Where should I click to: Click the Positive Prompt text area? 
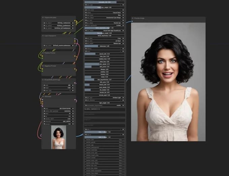59,58
